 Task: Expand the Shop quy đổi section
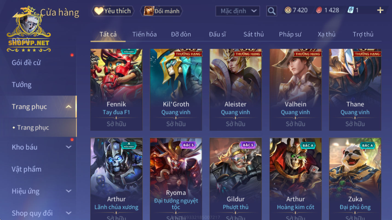coord(69,213)
